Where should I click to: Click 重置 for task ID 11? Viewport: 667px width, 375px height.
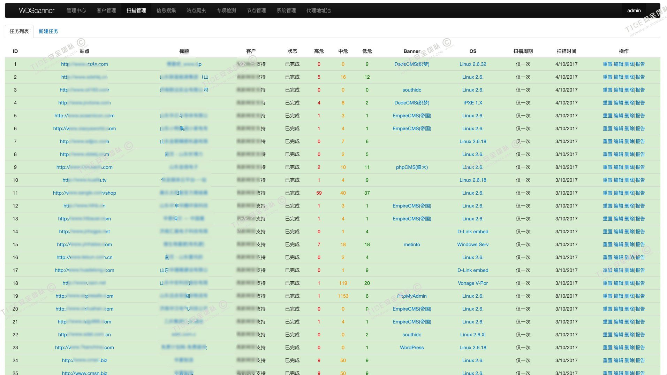click(x=607, y=193)
